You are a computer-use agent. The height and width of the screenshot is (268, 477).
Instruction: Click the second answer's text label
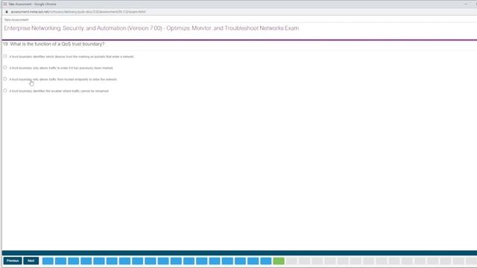[x=61, y=68]
